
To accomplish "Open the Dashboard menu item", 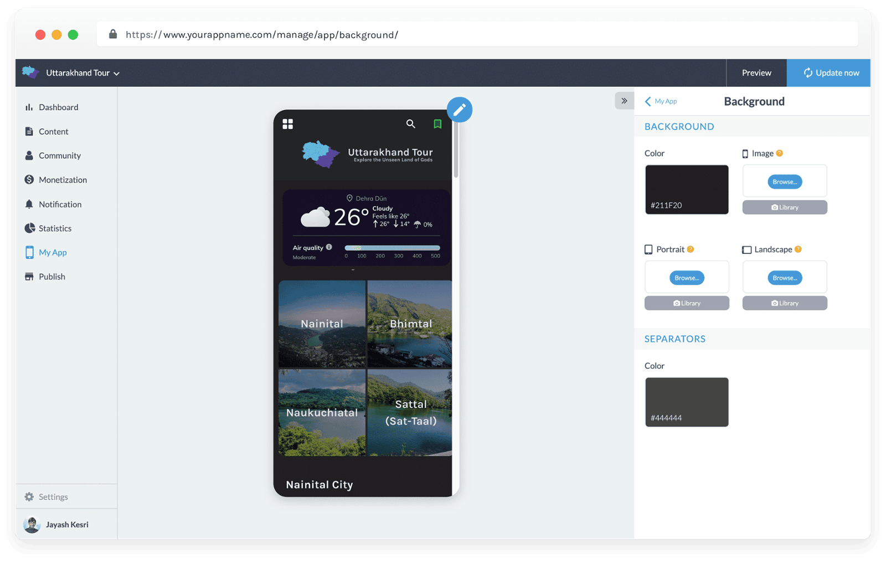I will pos(58,107).
